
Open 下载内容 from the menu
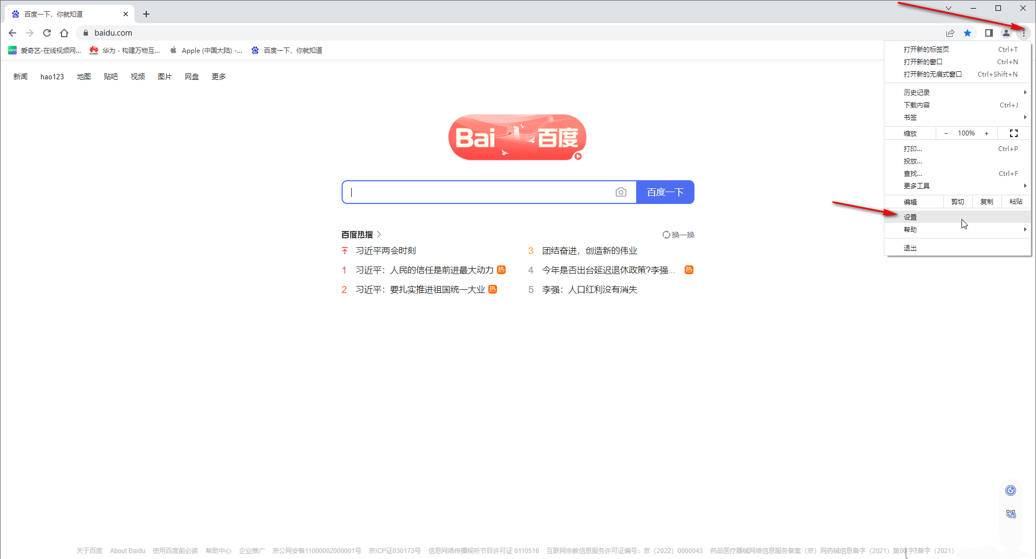click(958, 105)
